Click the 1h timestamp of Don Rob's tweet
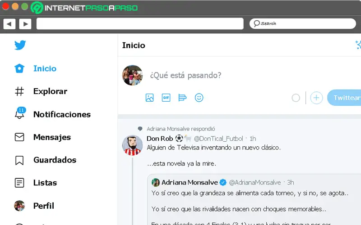Viewport: 361px width, 225px height. point(253,139)
